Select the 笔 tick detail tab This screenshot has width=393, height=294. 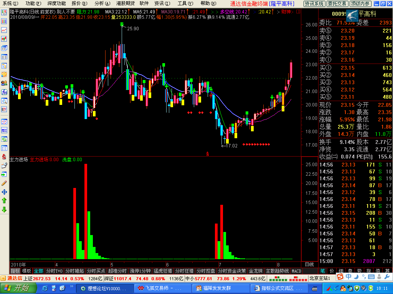(x=322, y=271)
